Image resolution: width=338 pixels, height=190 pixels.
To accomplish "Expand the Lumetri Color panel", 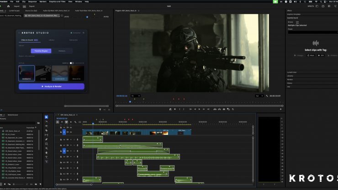I will (x=292, y=72).
